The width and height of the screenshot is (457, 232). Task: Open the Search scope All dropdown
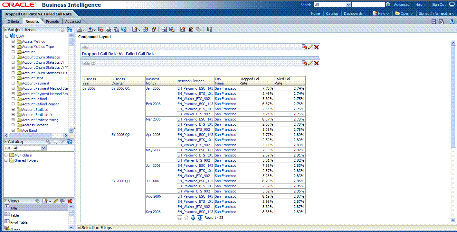(348, 5)
